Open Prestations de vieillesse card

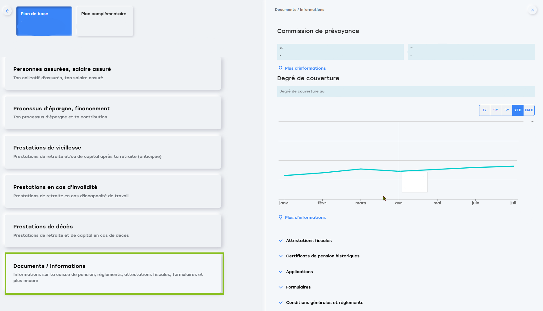(x=113, y=152)
